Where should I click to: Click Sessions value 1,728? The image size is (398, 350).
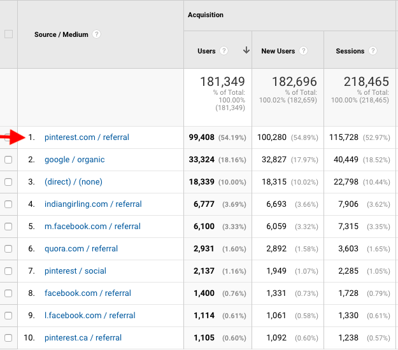pos(348,293)
